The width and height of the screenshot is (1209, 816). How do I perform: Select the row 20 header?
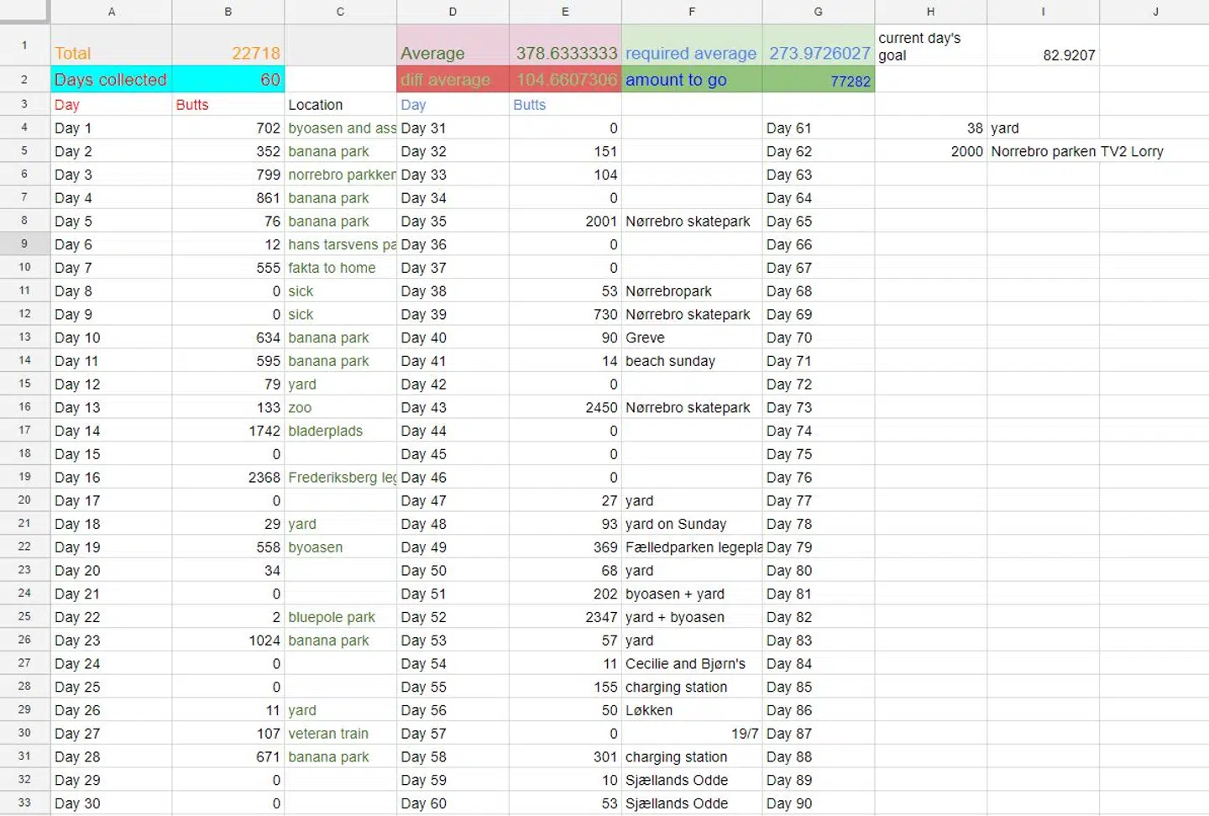pos(24,500)
